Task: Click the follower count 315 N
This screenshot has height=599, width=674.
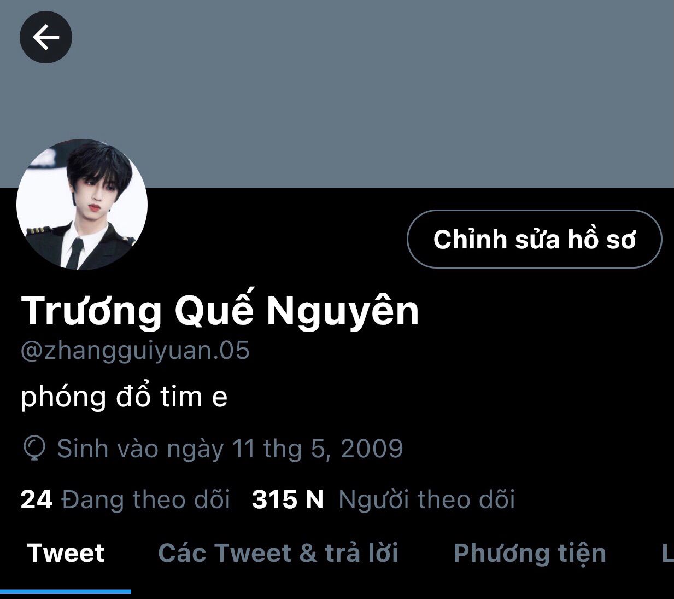Action: click(x=288, y=499)
